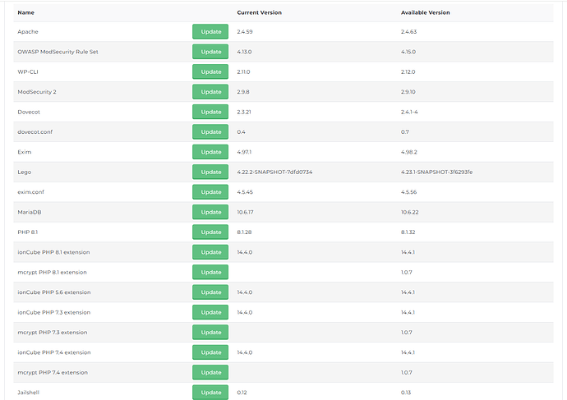This screenshot has height=400, width=567.
Task: Update MariaDB to newer version
Action: click(210, 212)
